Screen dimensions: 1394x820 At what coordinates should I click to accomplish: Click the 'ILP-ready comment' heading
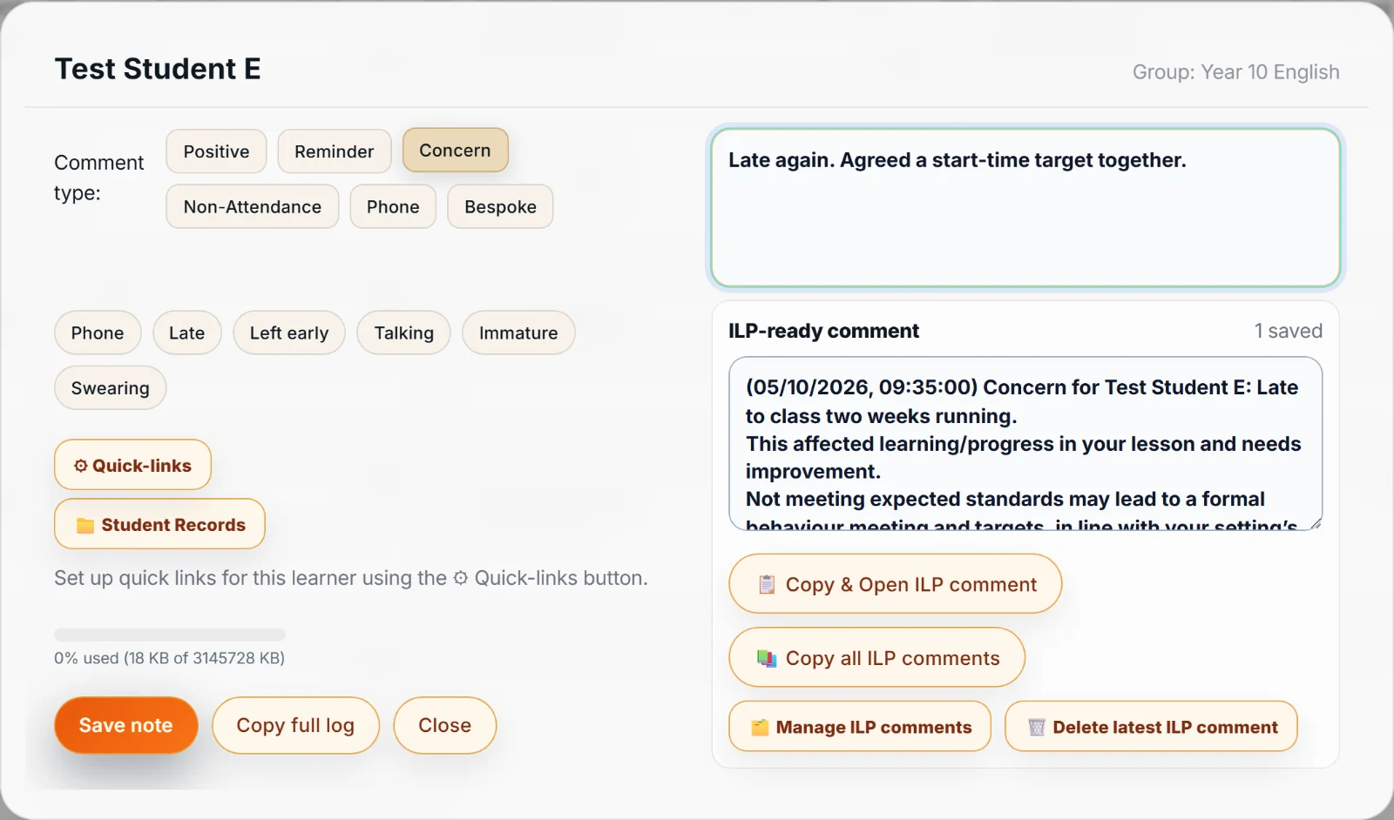[823, 331]
